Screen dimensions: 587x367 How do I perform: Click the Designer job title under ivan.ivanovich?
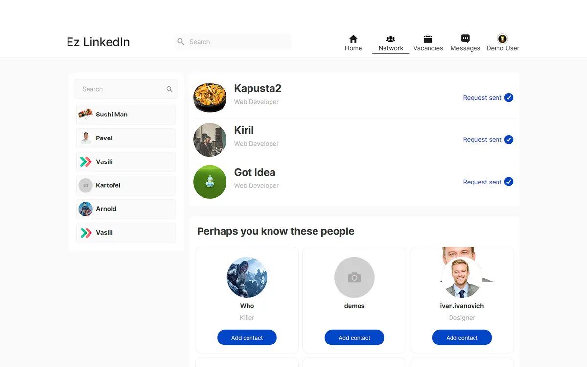coord(462,318)
